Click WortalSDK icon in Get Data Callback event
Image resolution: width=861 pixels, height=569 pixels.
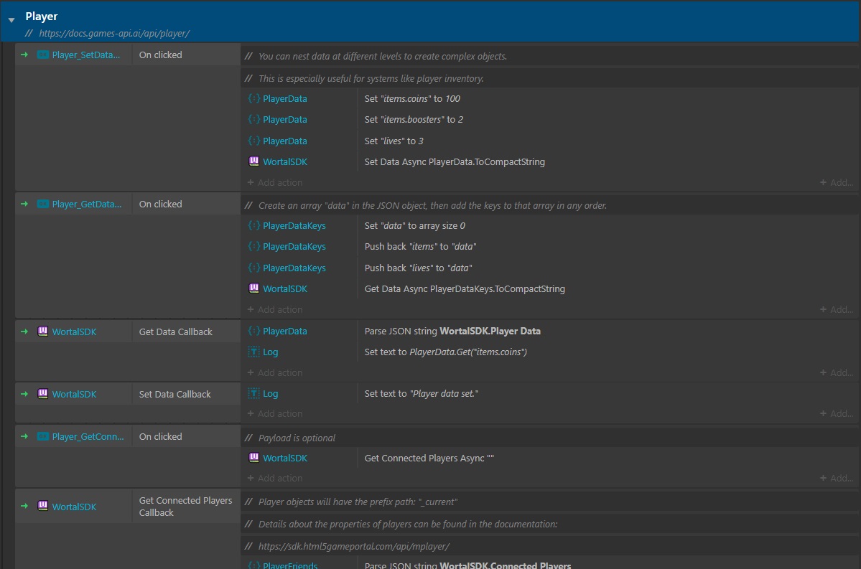coord(43,331)
